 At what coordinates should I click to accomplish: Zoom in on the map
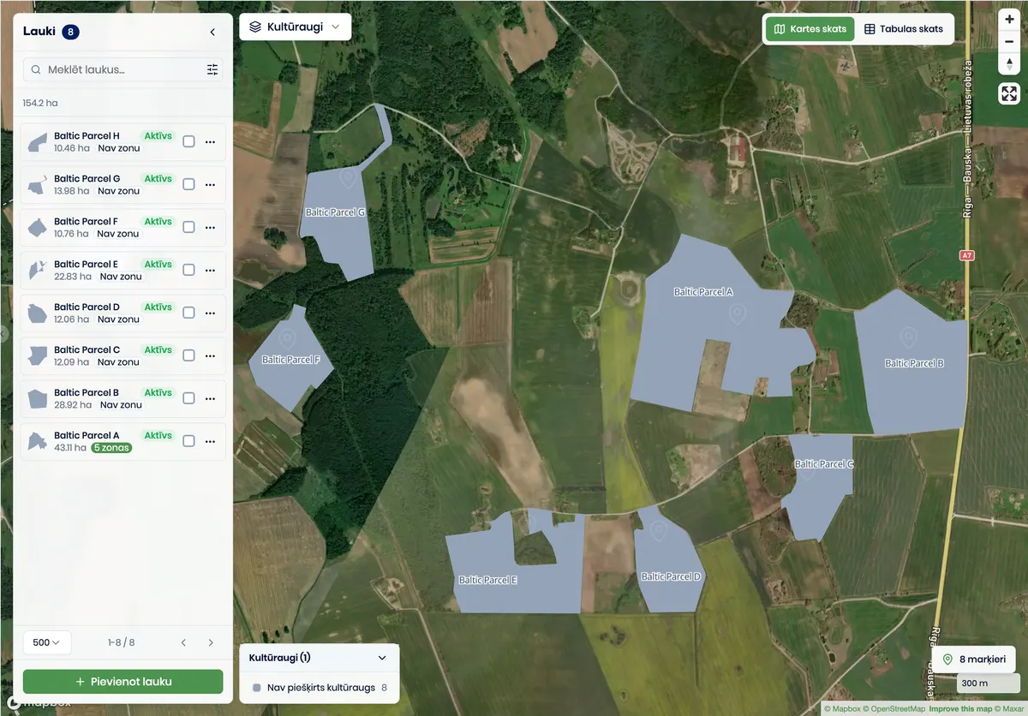[1009, 20]
